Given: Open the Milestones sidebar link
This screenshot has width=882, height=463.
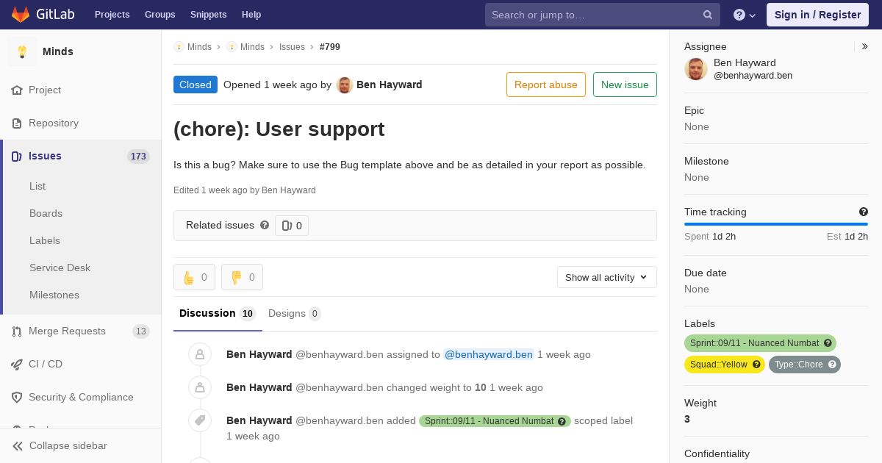Looking at the screenshot, I should (x=54, y=295).
